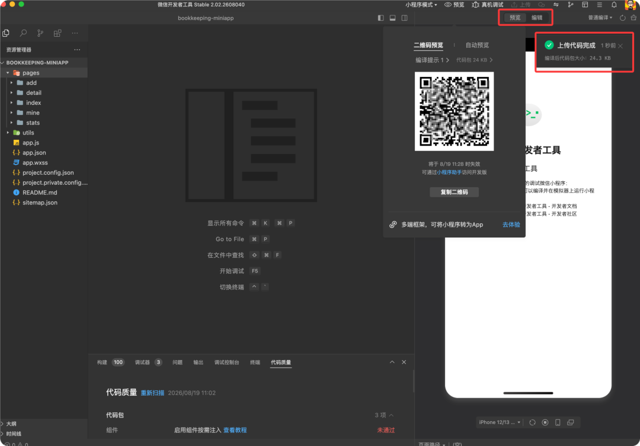
Task: Toggle the right split layout icon
Action: [404, 18]
